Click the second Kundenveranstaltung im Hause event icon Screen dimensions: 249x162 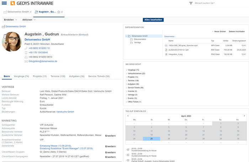point(128,155)
